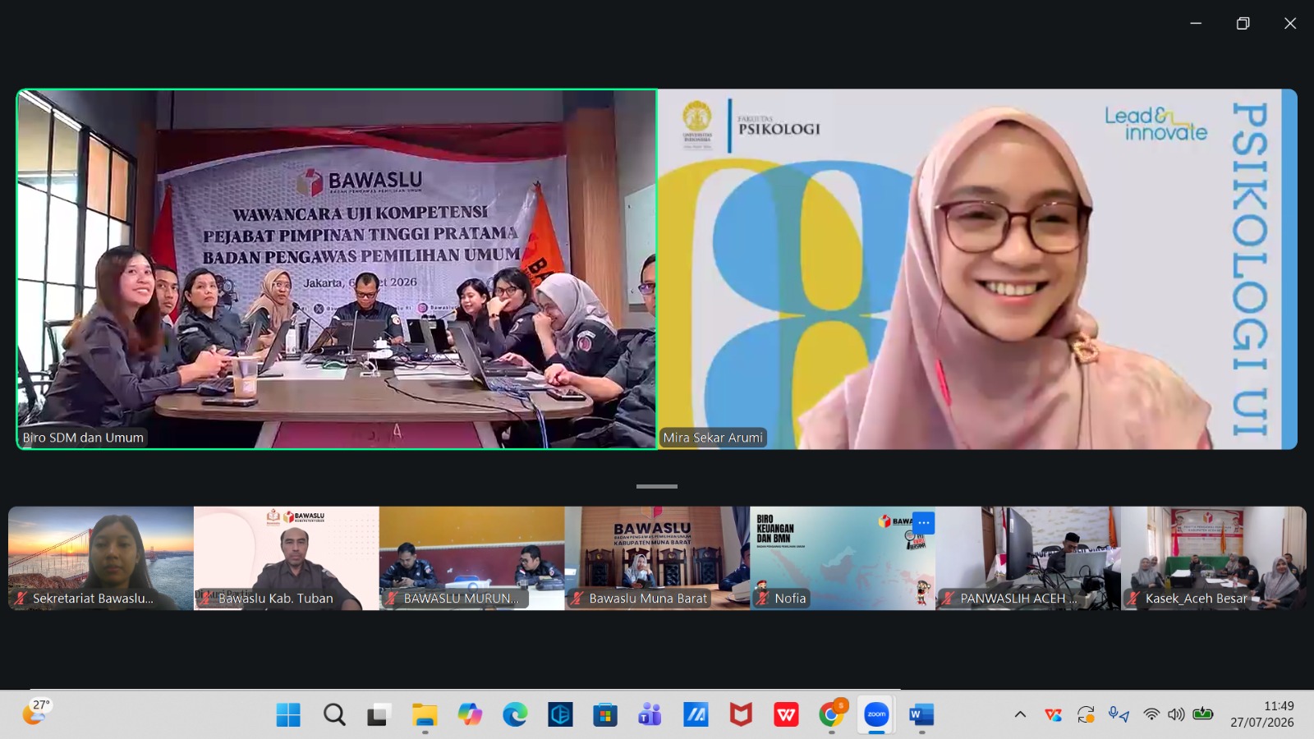The width and height of the screenshot is (1314, 739).
Task: Click muted mic icon beside Sekretariat Bawaslu name
Action: click(x=21, y=599)
